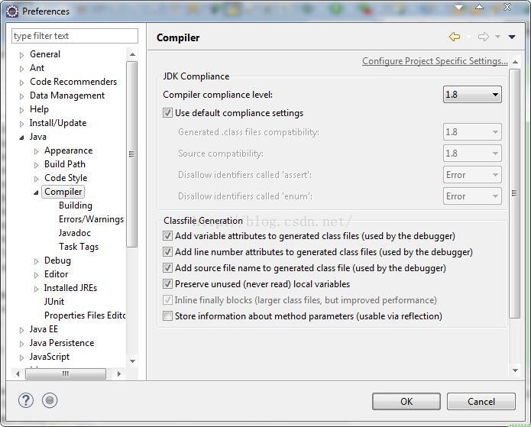Click the type filter text field
531x427 pixels.
(x=75, y=36)
